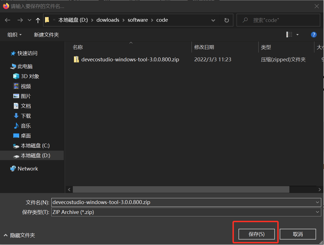Click the 搜索"code" search field

[x=278, y=20]
